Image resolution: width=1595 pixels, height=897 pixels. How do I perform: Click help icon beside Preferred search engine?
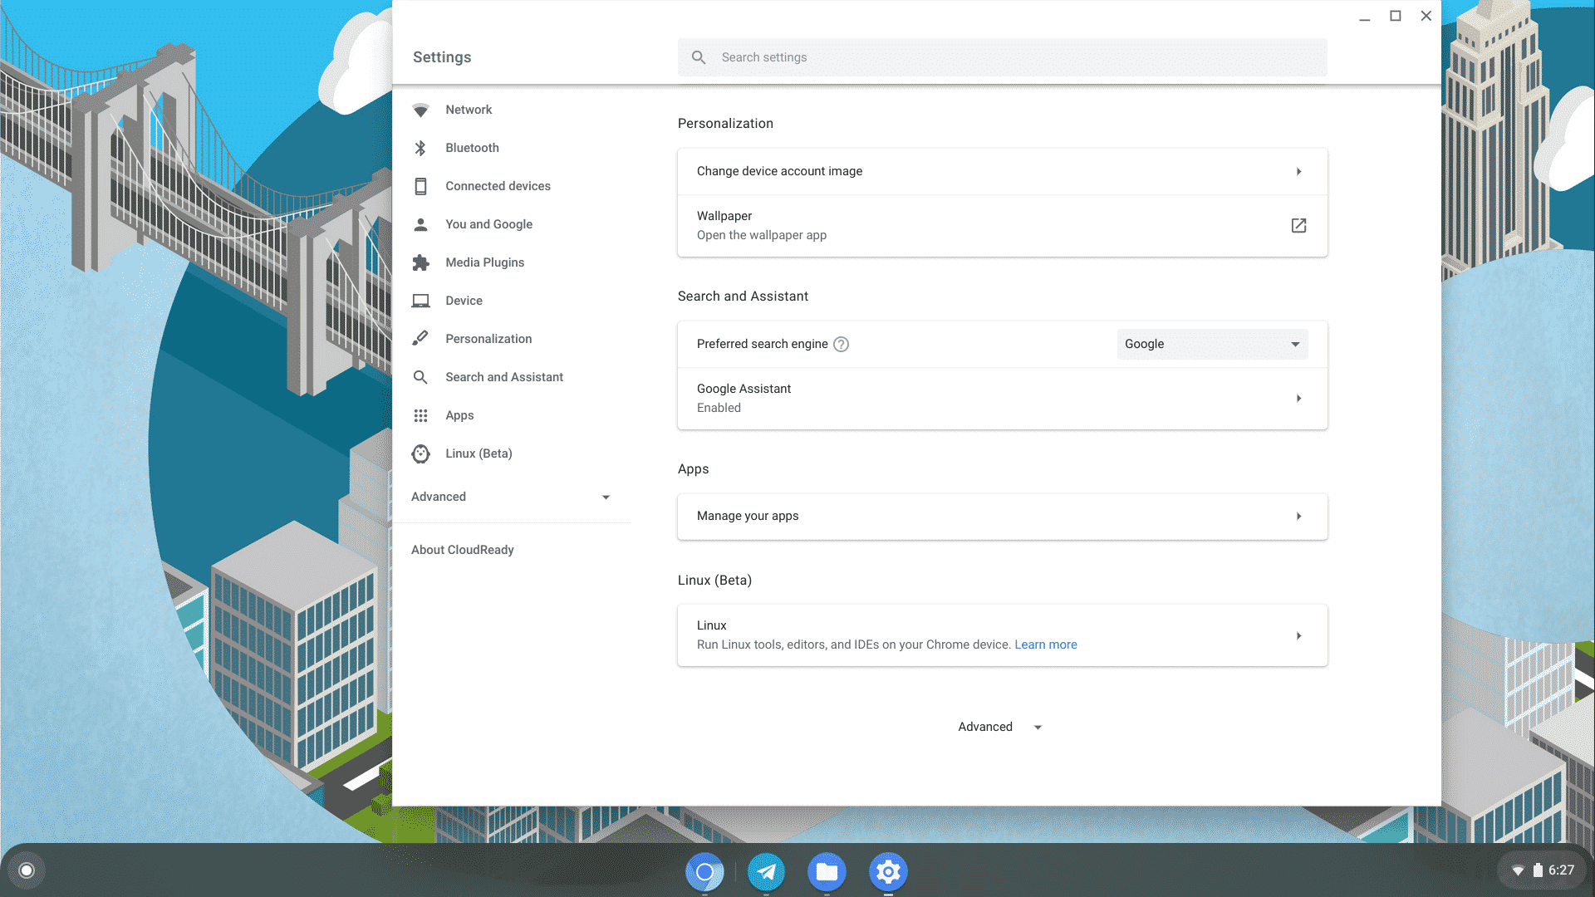coord(841,344)
